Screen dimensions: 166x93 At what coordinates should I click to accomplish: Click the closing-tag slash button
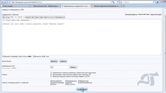[x=64, y=17]
